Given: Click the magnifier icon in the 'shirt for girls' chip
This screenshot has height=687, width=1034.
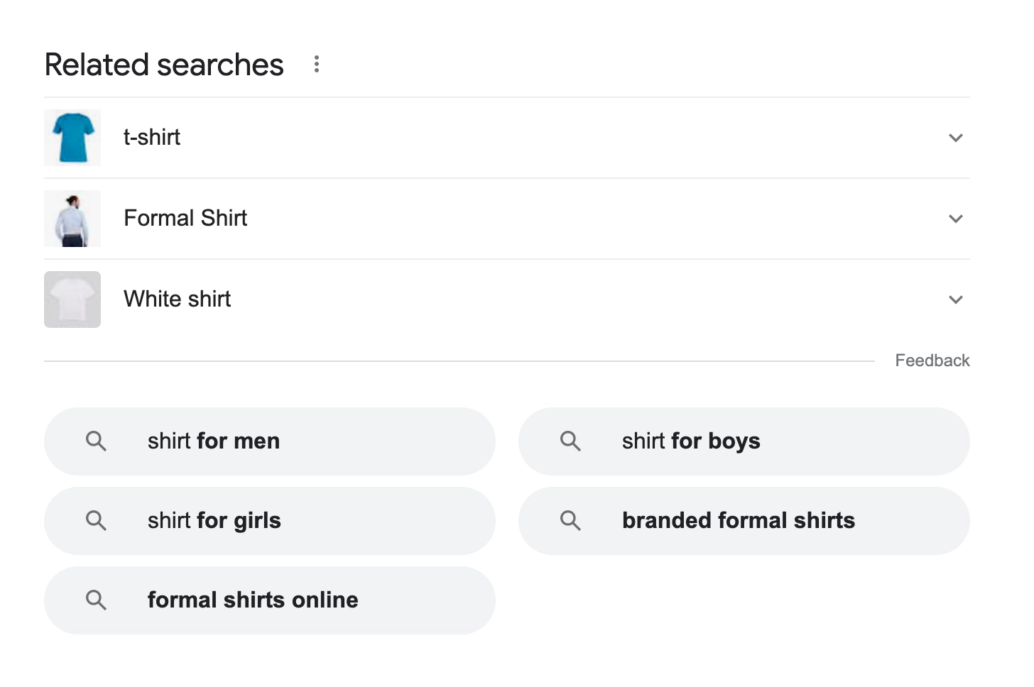Looking at the screenshot, I should coord(97,520).
